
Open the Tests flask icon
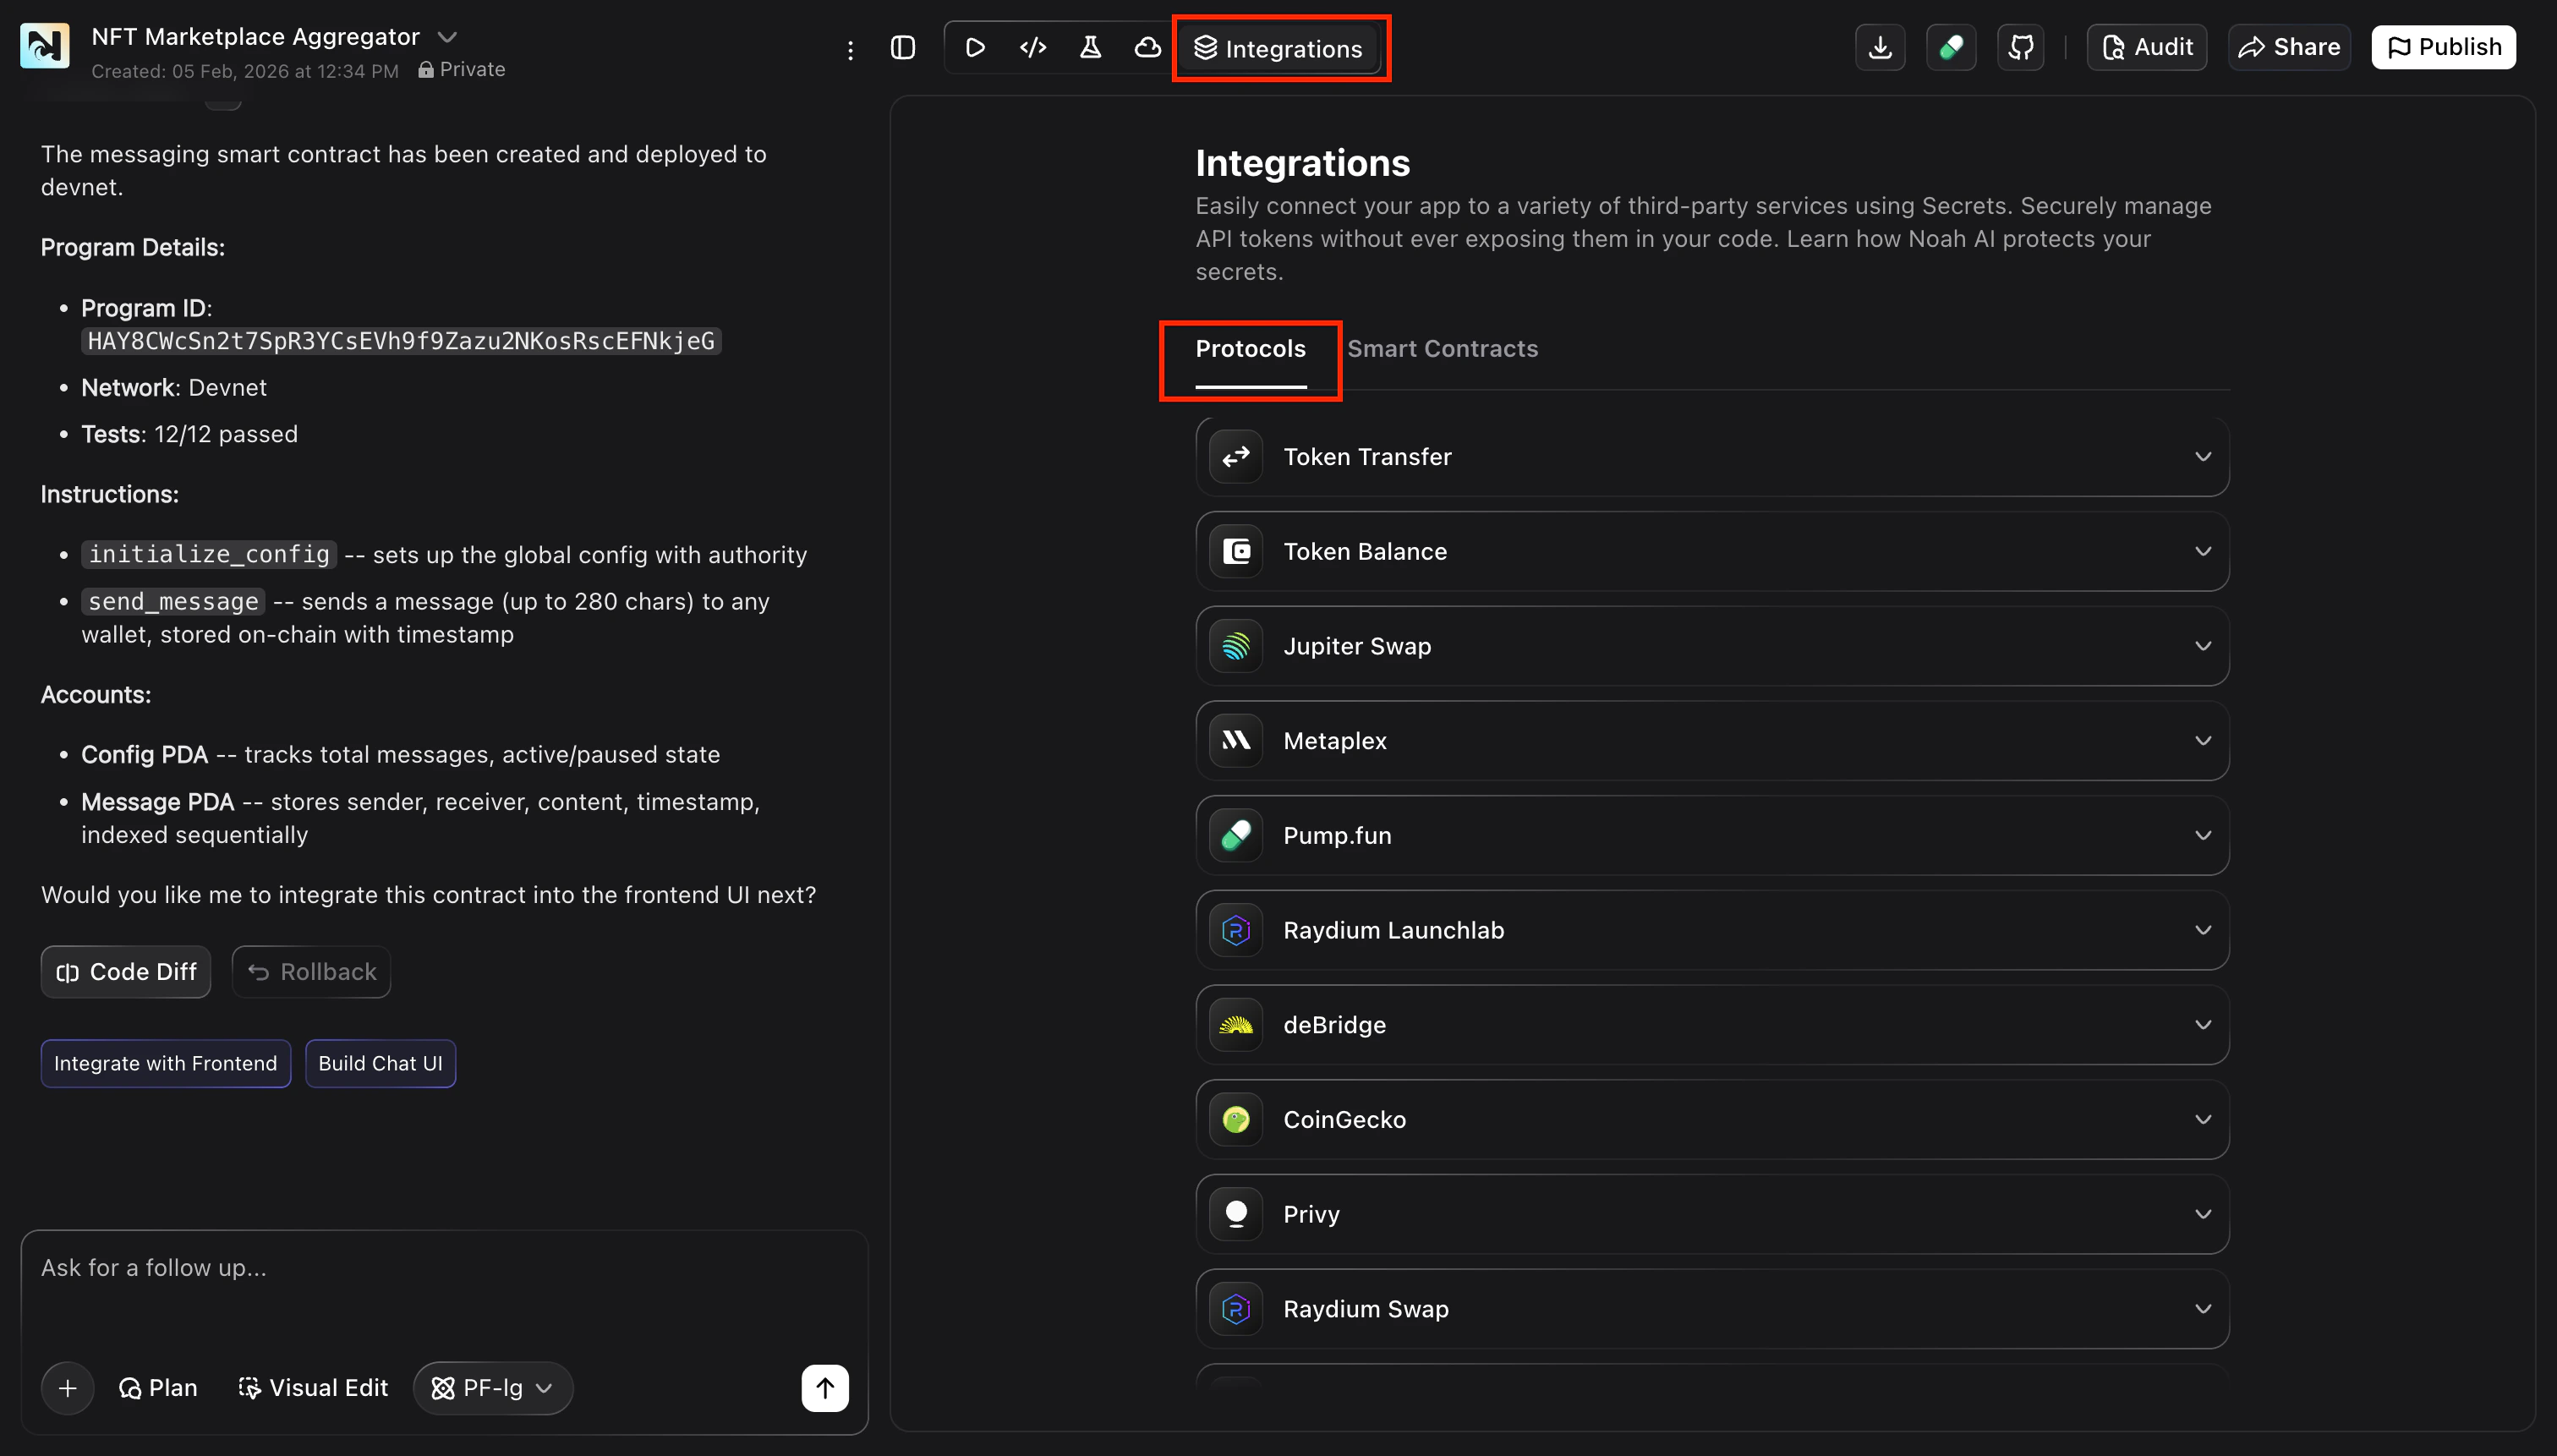(1089, 46)
